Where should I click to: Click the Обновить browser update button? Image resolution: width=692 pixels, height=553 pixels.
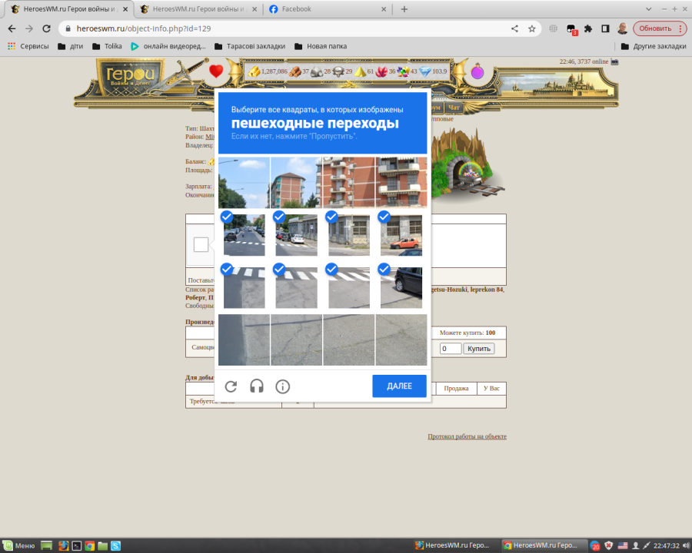660,28
